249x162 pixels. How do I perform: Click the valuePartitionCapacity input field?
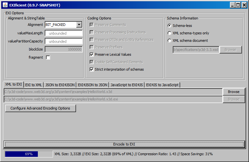(64, 41)
